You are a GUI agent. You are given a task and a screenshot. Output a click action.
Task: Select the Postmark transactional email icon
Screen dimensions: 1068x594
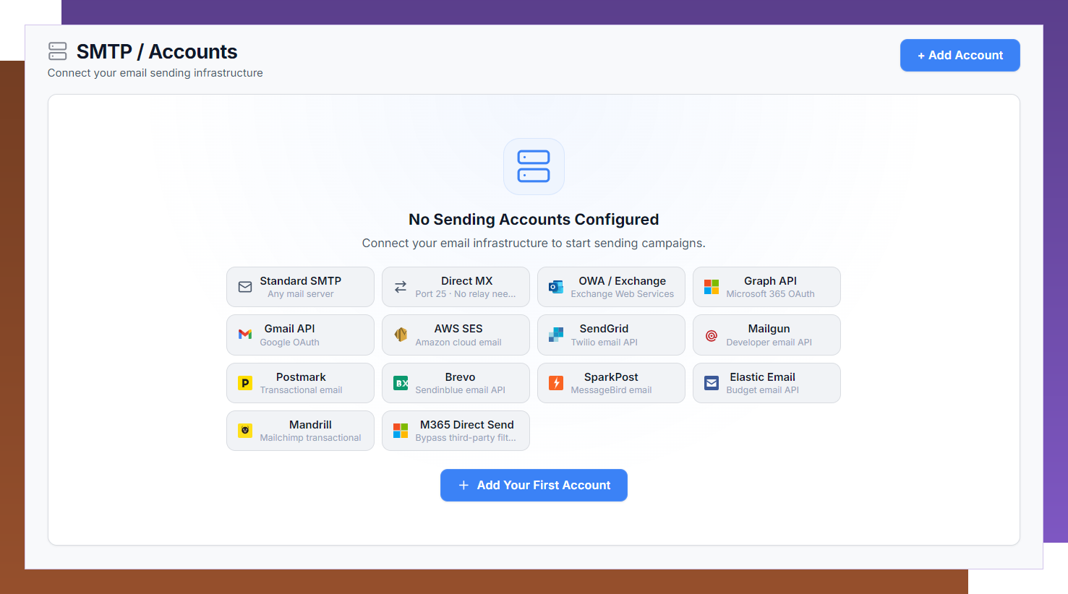pos(245,383)
